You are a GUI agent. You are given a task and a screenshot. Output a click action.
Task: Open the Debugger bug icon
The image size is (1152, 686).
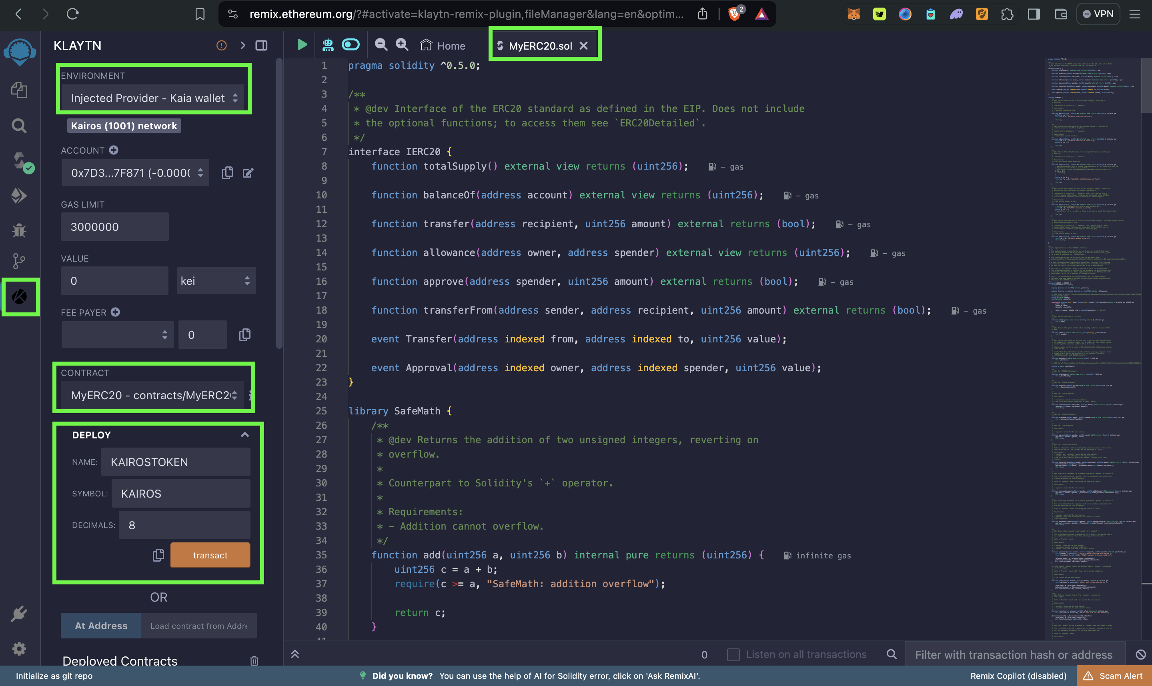(x=19, y=230)
